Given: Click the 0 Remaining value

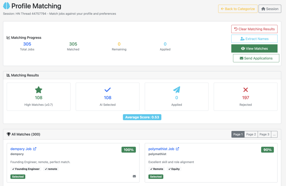Looking at the screenshot, I should tap(119, 44).
